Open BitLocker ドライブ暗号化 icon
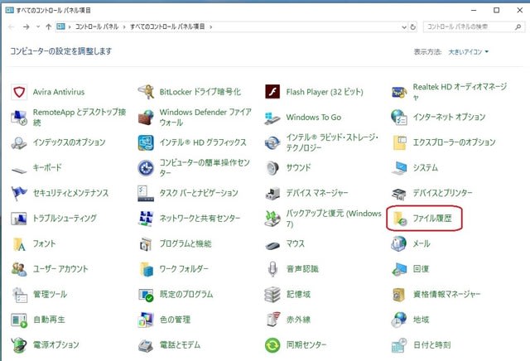530x361 pixels. [x=146, y=92]
